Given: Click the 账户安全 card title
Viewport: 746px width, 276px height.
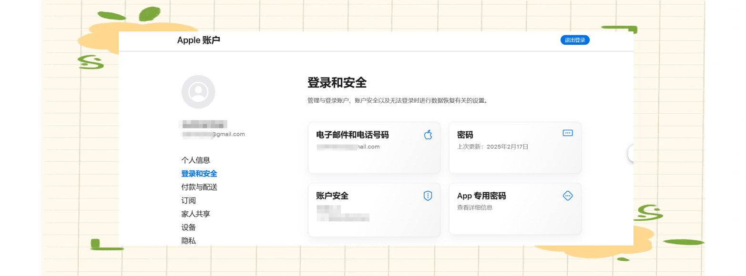Looking at the screenshot, I should 332,196.
